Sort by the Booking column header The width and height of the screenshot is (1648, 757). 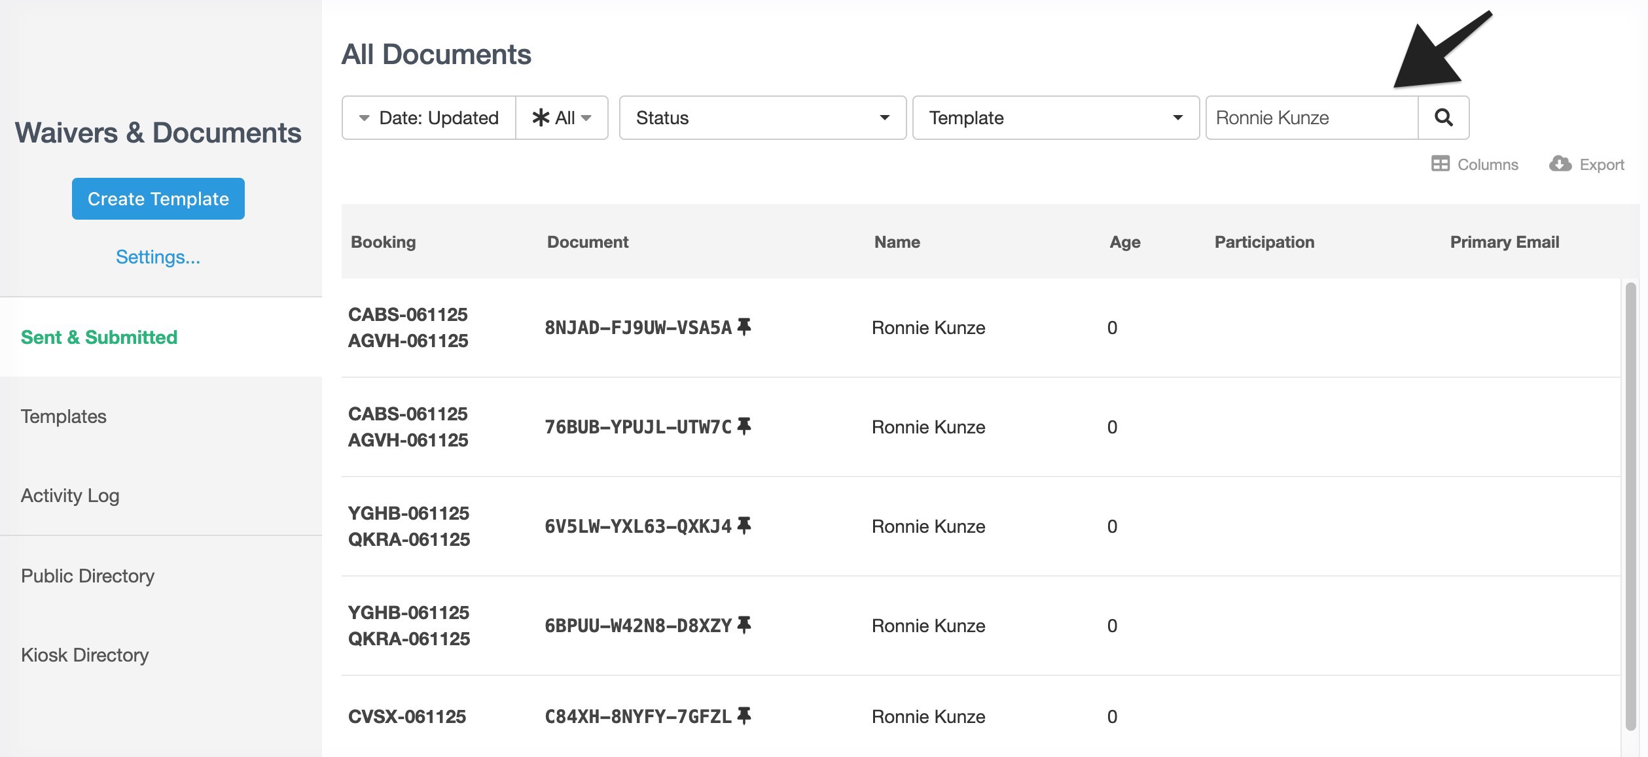(384, 242)
